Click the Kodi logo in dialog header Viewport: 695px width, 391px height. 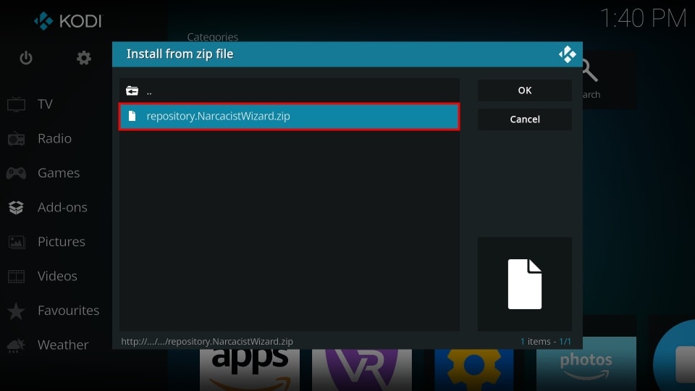click(567, 54)
